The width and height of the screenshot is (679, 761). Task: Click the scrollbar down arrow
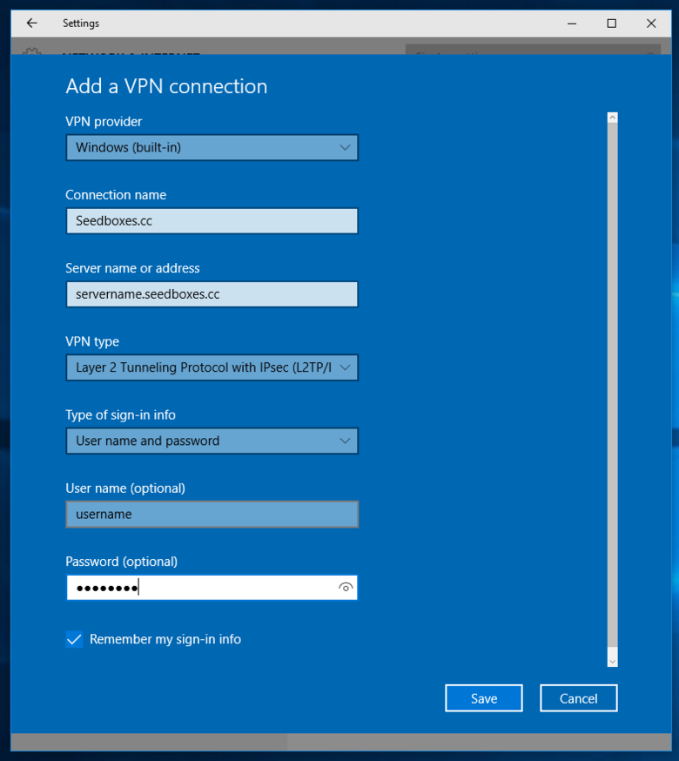(613, 662)
